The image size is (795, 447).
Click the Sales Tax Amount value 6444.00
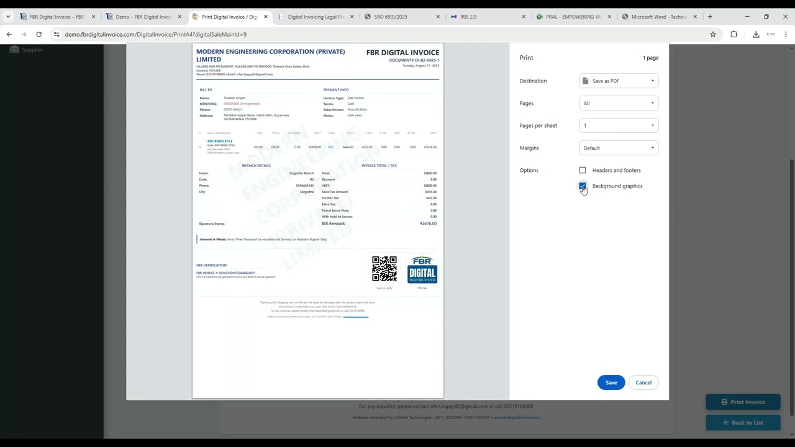tap(430, 192)
